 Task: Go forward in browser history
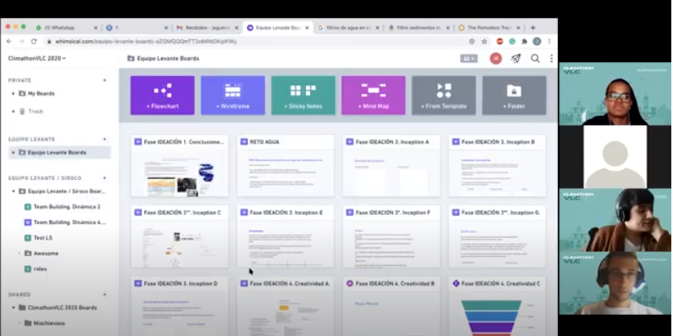coord(21,41)
